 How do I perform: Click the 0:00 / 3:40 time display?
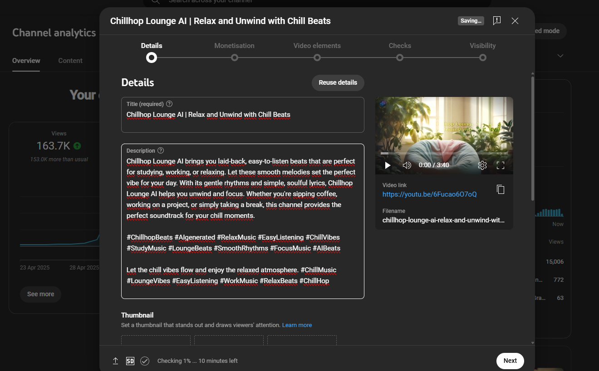(x=434, y=165)
